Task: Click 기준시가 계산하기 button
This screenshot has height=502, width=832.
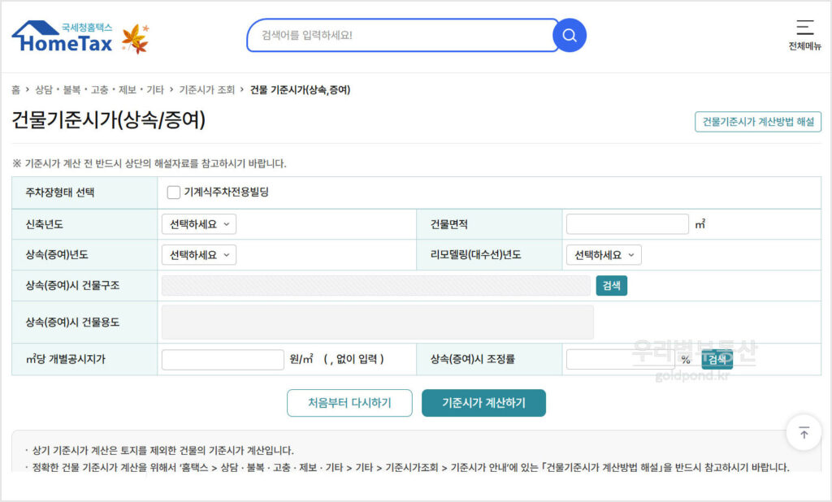Action: click(483, 403)
